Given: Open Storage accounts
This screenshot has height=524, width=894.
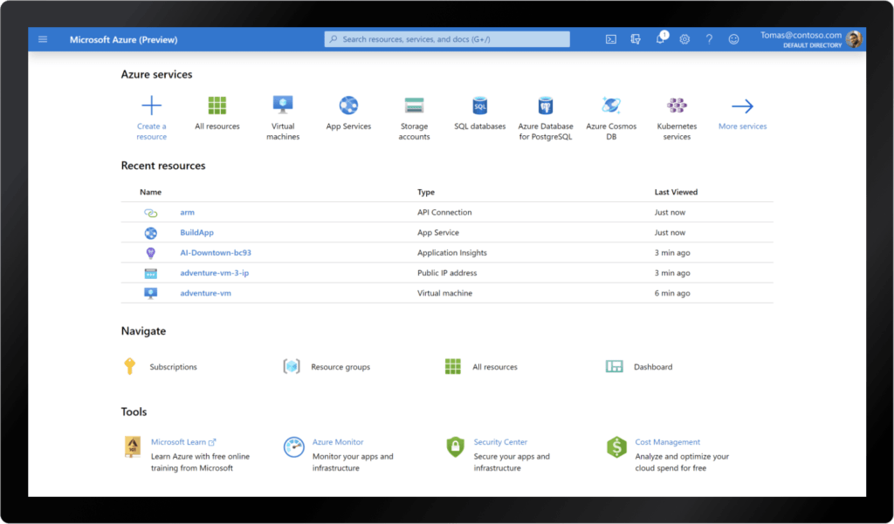Looking at the screenshot, I should (414, 105).
